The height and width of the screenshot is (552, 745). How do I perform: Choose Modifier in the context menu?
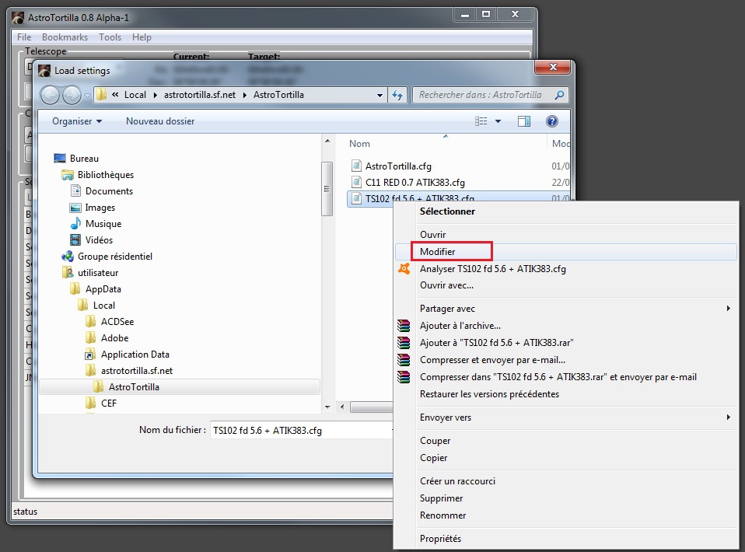[566, 251]
